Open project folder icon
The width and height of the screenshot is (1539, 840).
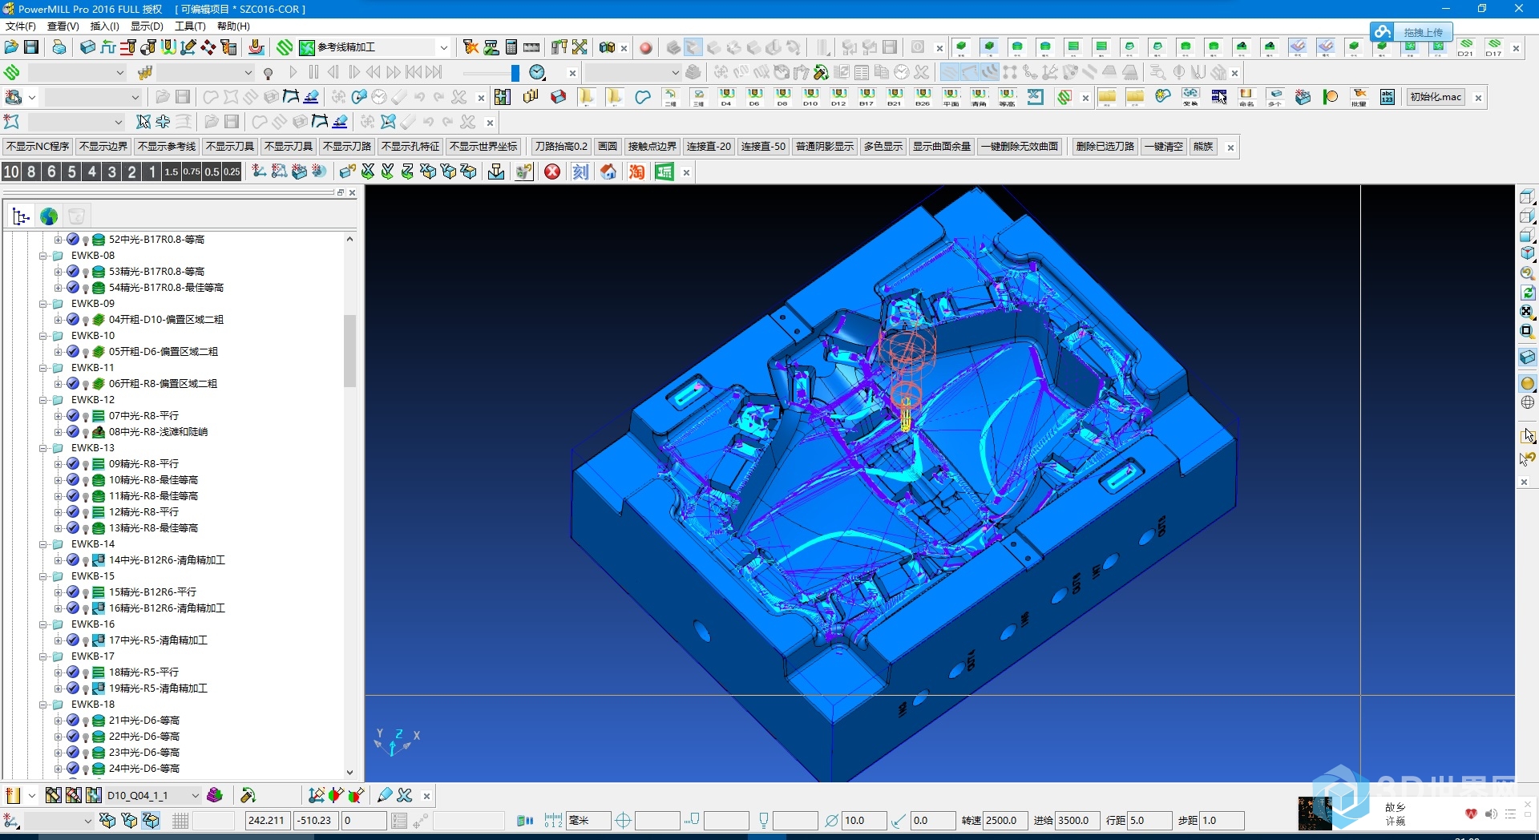(11, 47)
